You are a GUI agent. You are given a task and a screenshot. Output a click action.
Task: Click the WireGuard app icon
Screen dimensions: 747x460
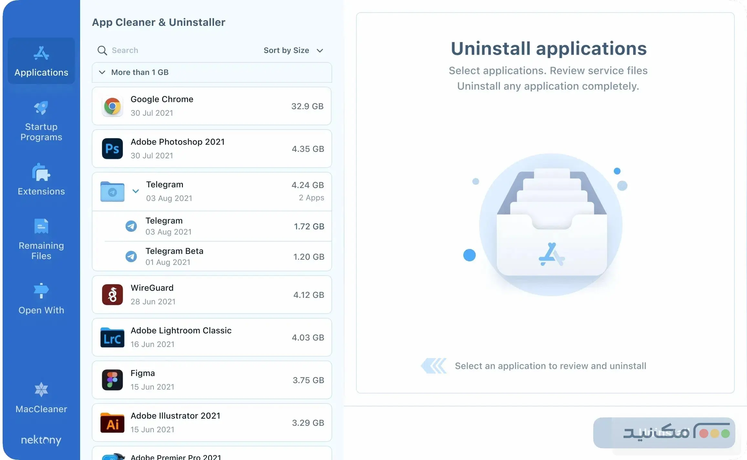coord(112,294)
